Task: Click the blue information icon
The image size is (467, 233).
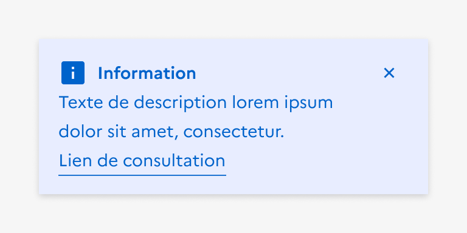Action: 73,73
